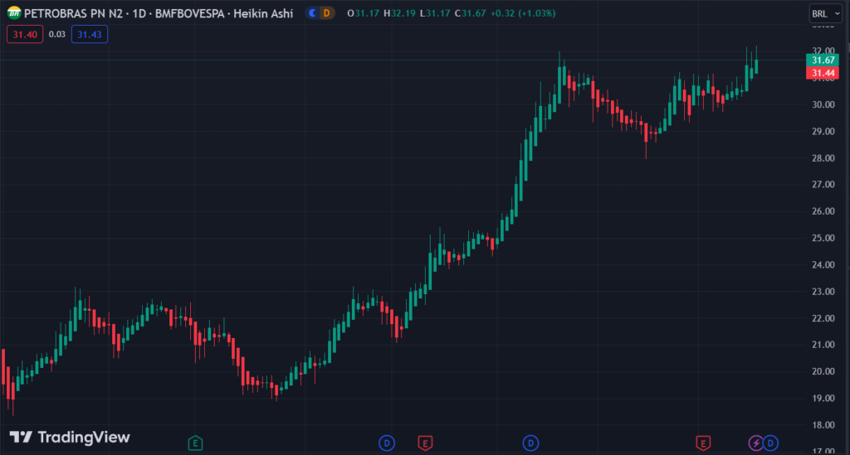This screenshot has width=850, height=455.
Task: Click the 23.00 price axis label
Action: 823,292
